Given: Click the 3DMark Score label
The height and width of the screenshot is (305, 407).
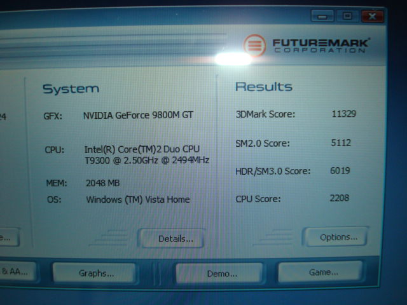Looking at the screenshot, I should 265,114.
